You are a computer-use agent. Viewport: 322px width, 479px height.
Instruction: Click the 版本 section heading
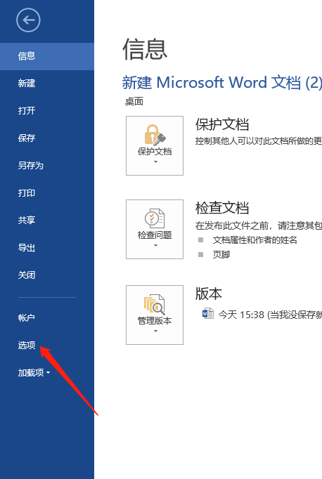coord(209,294)
